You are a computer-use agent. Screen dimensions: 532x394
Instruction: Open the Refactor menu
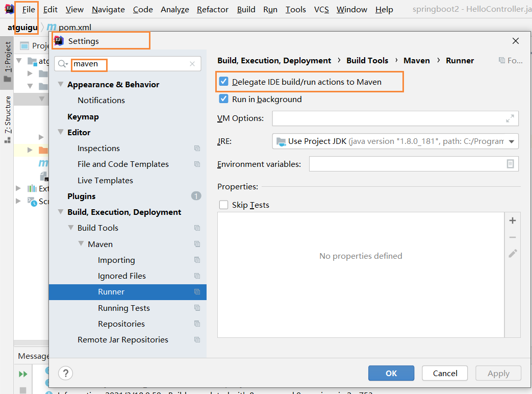(213, 10)
